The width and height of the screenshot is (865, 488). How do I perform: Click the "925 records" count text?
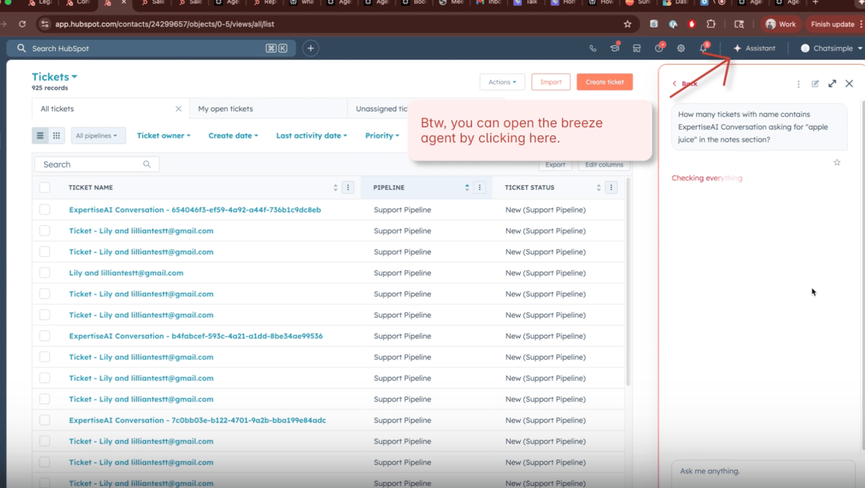click(50, 88)
